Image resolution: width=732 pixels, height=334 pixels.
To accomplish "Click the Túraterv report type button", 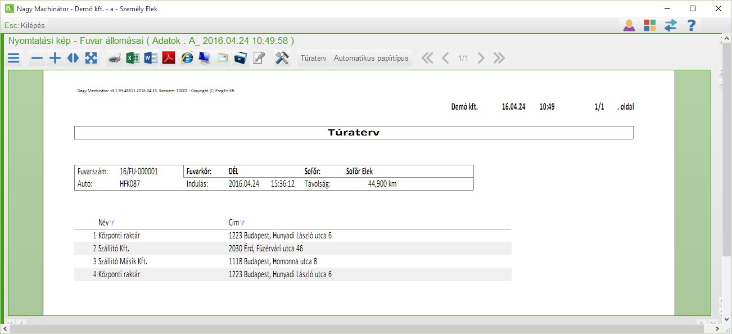I will click(314, 58).
